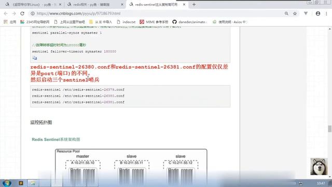Open the imported-from-IE bookmarks folder

(x=101, y=22)
